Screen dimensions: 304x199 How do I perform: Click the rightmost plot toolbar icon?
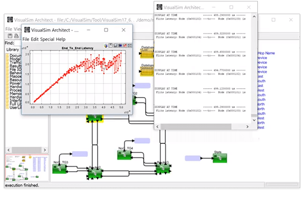[131, 46]
